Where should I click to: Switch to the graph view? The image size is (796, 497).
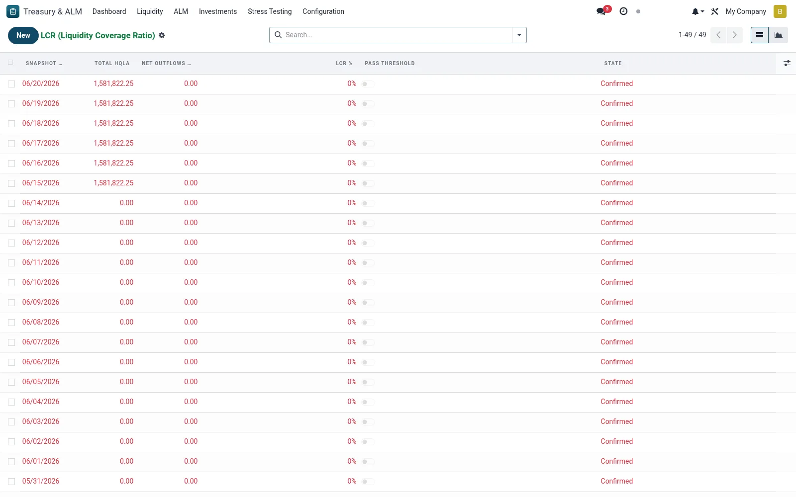pos(779,35)
